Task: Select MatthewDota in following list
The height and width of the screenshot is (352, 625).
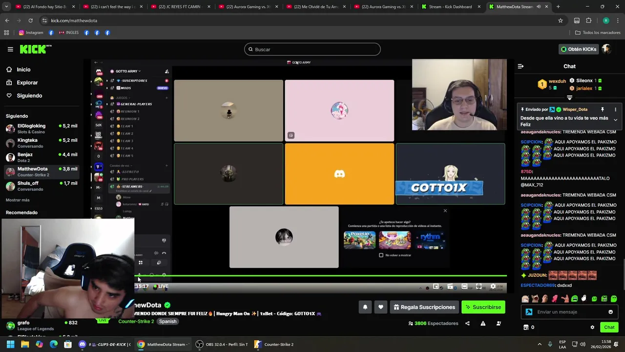Action: pos(41,172)
